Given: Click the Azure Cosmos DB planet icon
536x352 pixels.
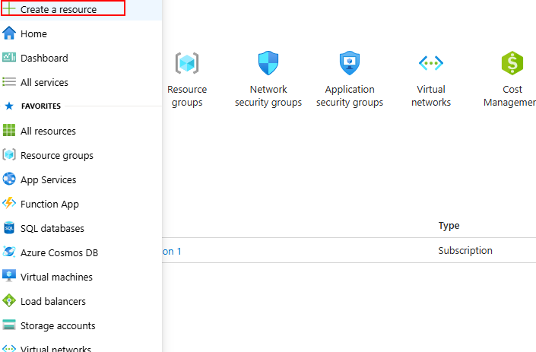Looking at the screenshot, I should click(x=9, y=252).
